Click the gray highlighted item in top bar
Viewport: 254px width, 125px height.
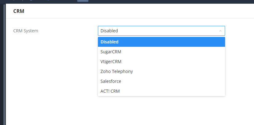point(83,1)
